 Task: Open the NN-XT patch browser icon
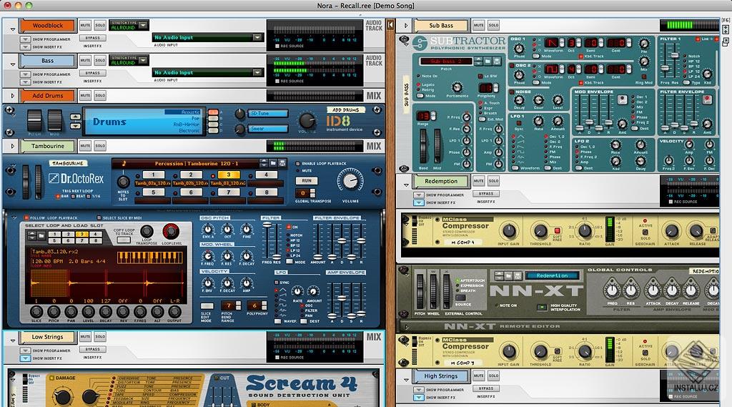pos(508,275)
